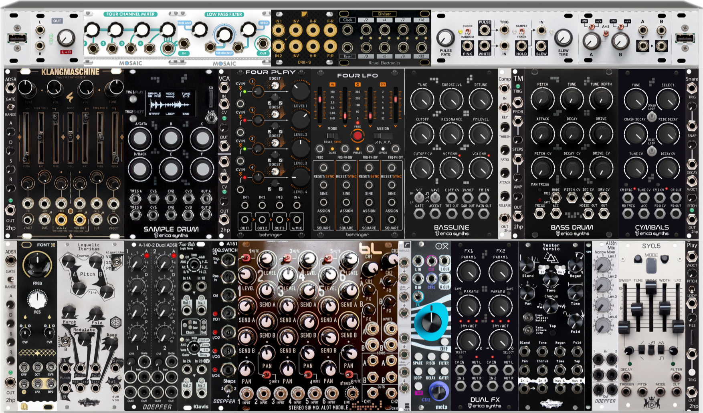
Task: Click the channel 1 knob on Four Channel Mixer
Action: pyautogui.click(x=92, y=30)
